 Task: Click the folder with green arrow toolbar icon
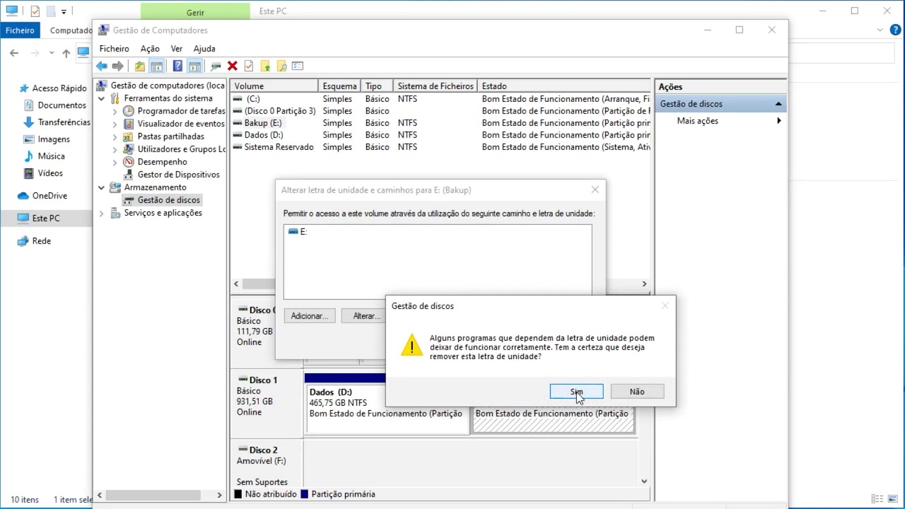265,66
